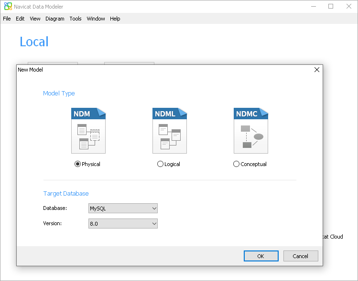Click the Local heading in main window
The width and height of the screenshot is (358, 281).
point(34,42)
